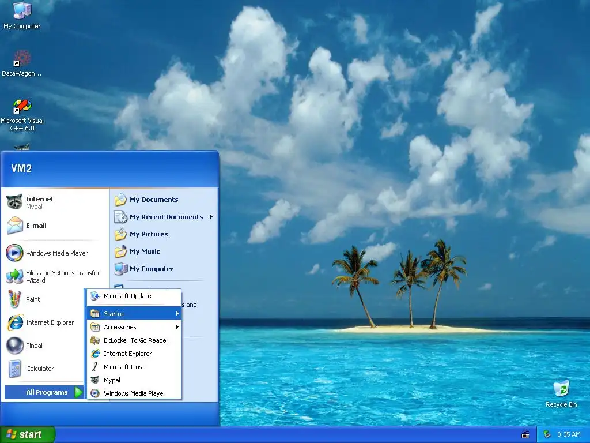Click the Pinball ball icon

click(x=14, y=346)
